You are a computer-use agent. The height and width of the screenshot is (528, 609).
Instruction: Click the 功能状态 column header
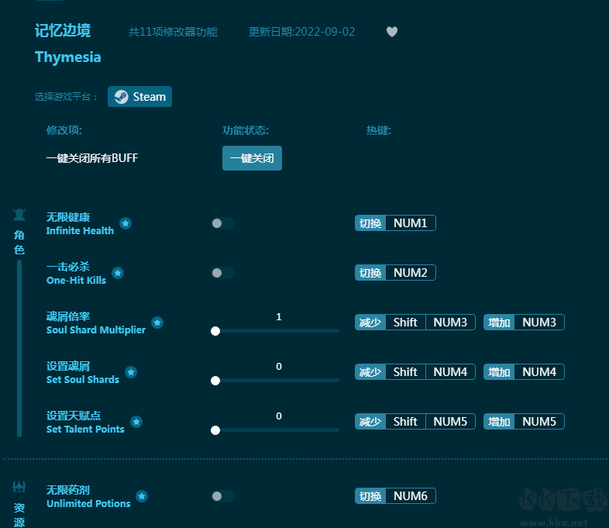point(246,130)
